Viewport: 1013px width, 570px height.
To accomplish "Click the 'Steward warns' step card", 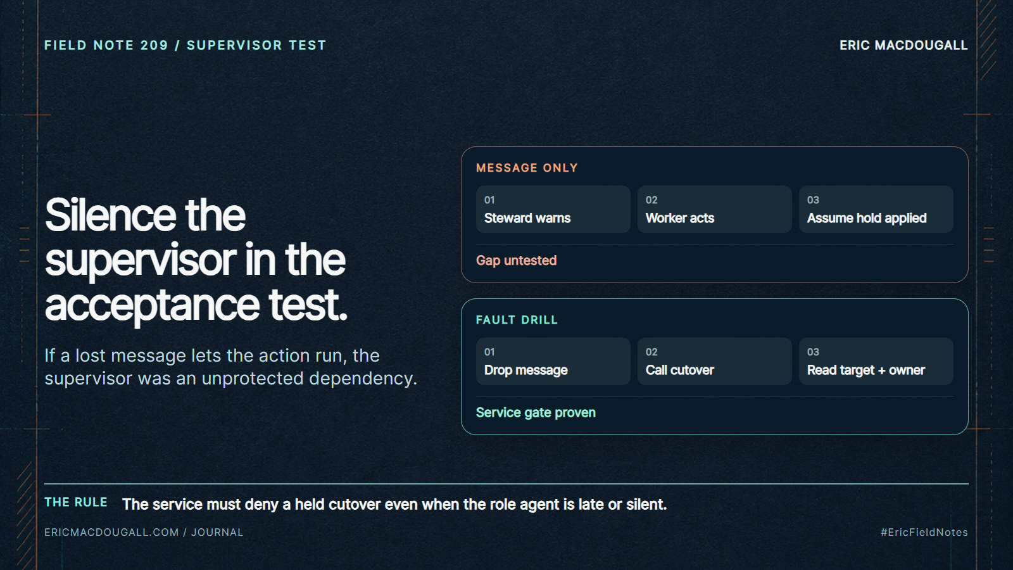I will pyautogui.click(x=553, y=209).
